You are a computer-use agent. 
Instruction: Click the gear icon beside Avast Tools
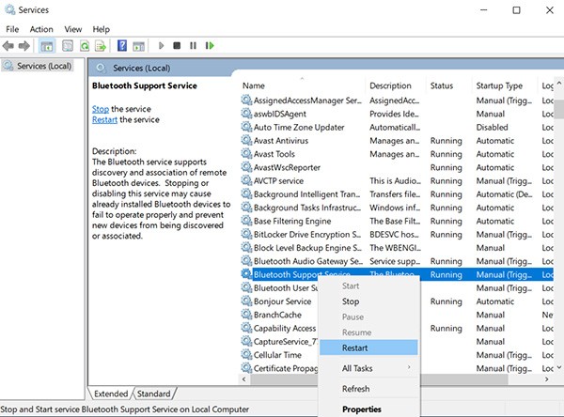tap(246, 154)
